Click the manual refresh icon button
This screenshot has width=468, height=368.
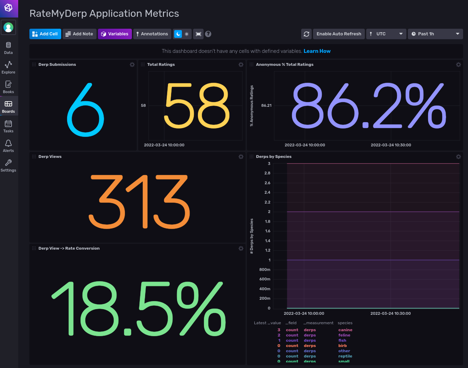(x=306, y=34)
